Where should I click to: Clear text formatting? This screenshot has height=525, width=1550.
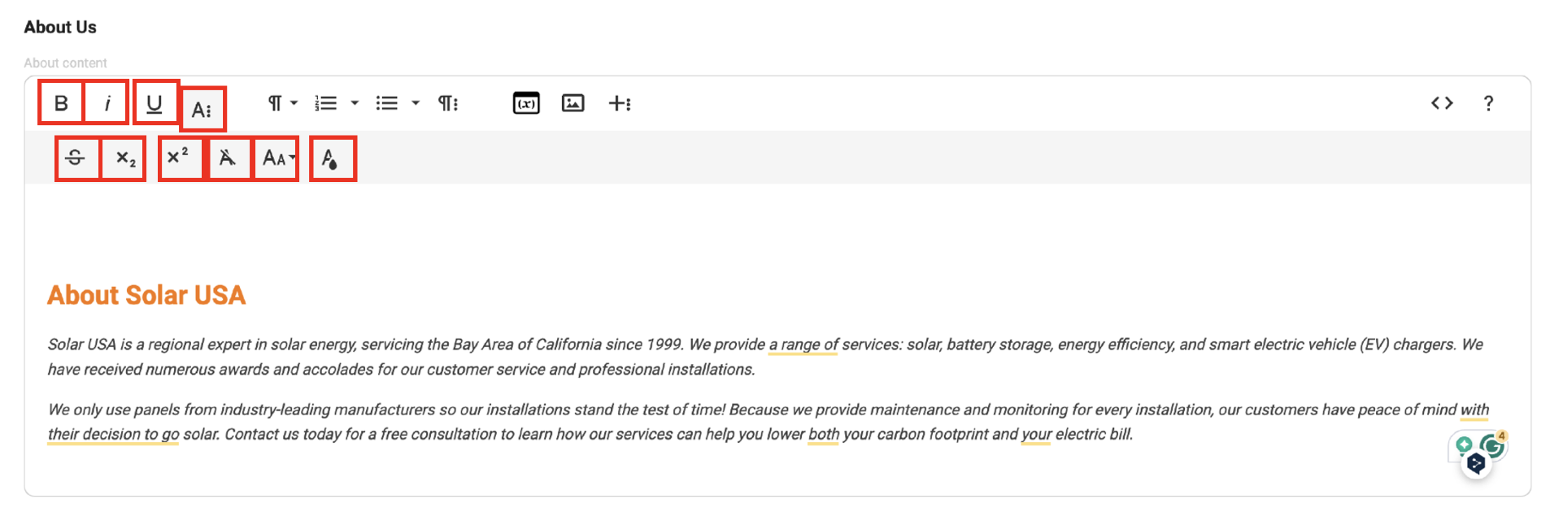228,158
